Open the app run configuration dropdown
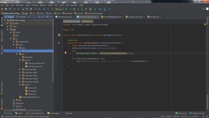This screenshot has width=209, height=118. [x=60, y=9]
